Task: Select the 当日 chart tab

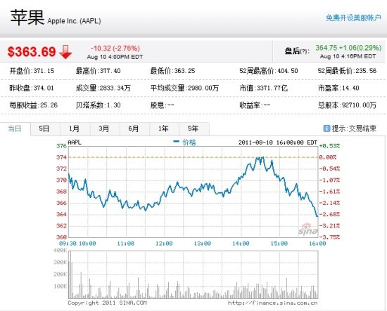Action: pyautogui.click(x=15, y=128)
